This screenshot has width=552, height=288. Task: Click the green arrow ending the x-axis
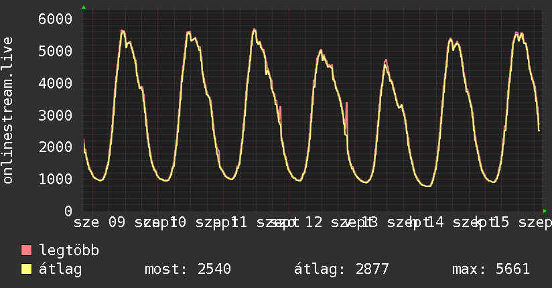[x=545, y=211]
